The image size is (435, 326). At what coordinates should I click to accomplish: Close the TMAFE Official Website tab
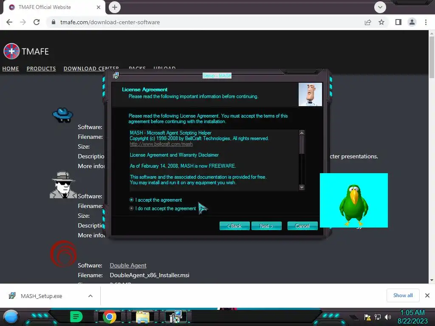99,7
